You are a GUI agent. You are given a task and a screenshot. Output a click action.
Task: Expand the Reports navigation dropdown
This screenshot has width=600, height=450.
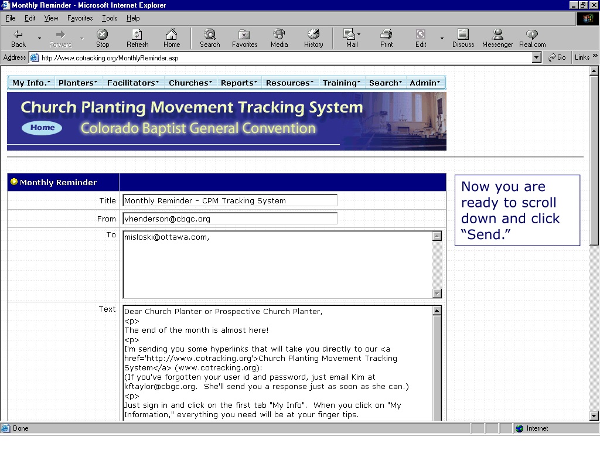pos(239,83)
